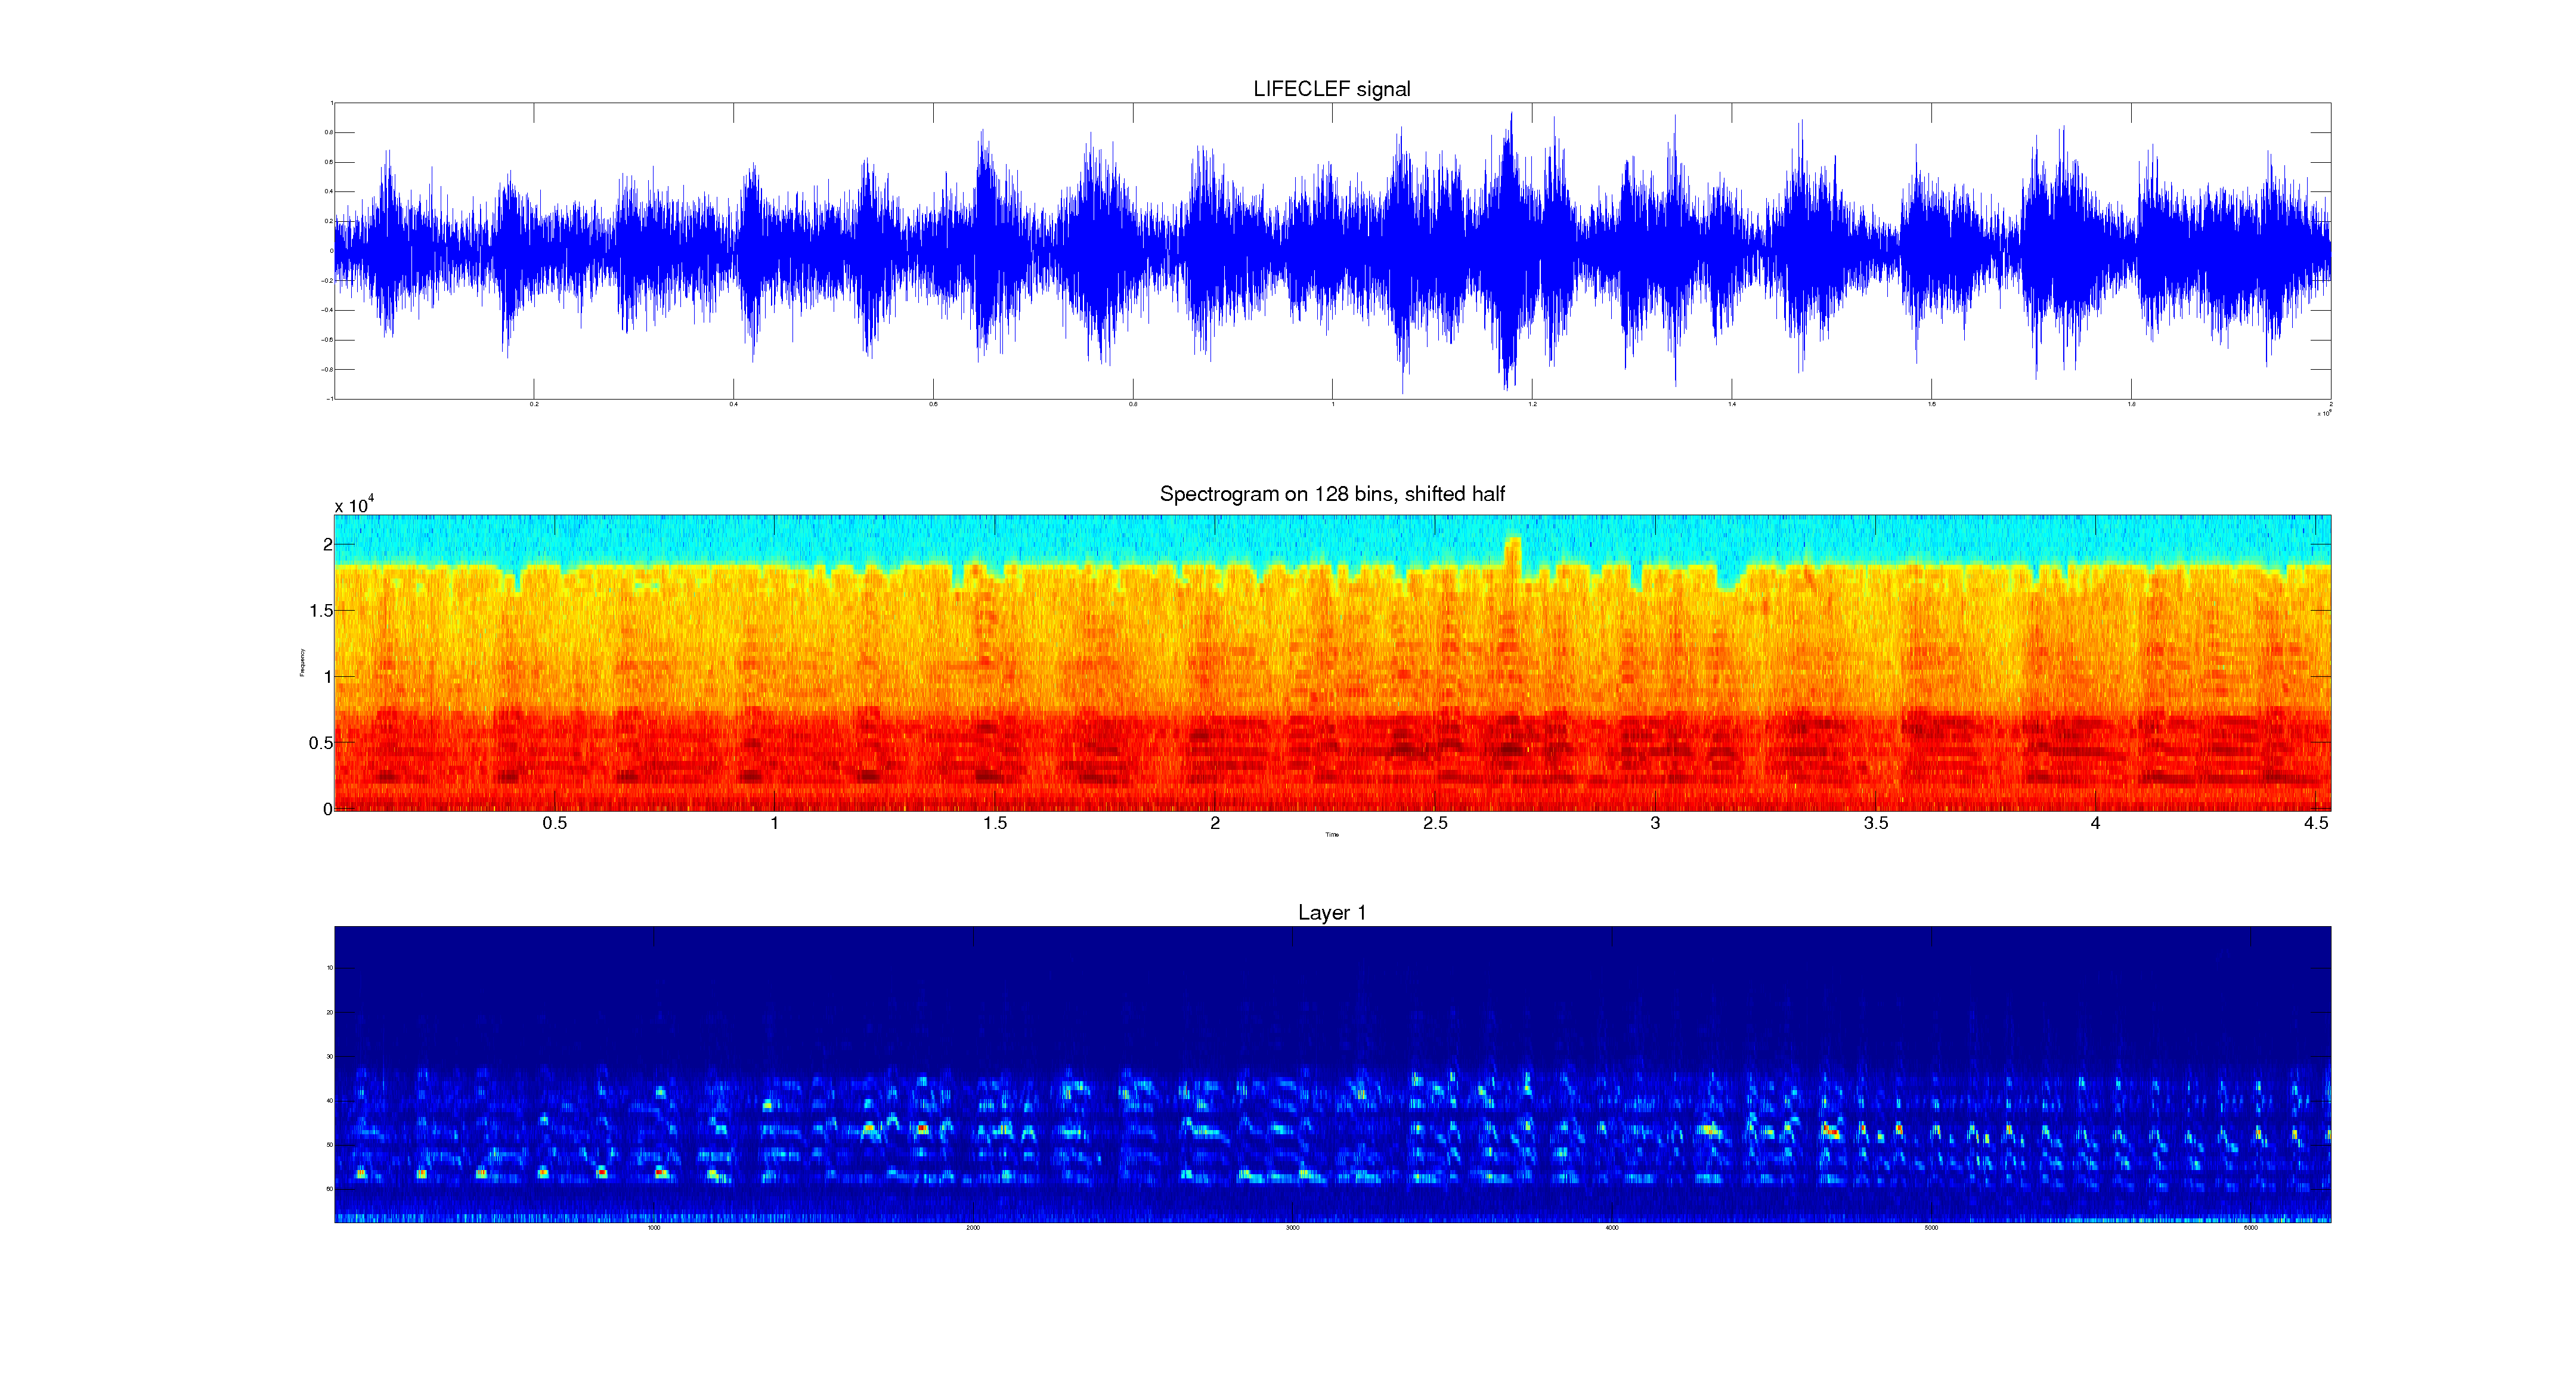Click the spectrogram x-axis tick labeled 0.5
The image size is (2576, 1374).
coord(554,823)
